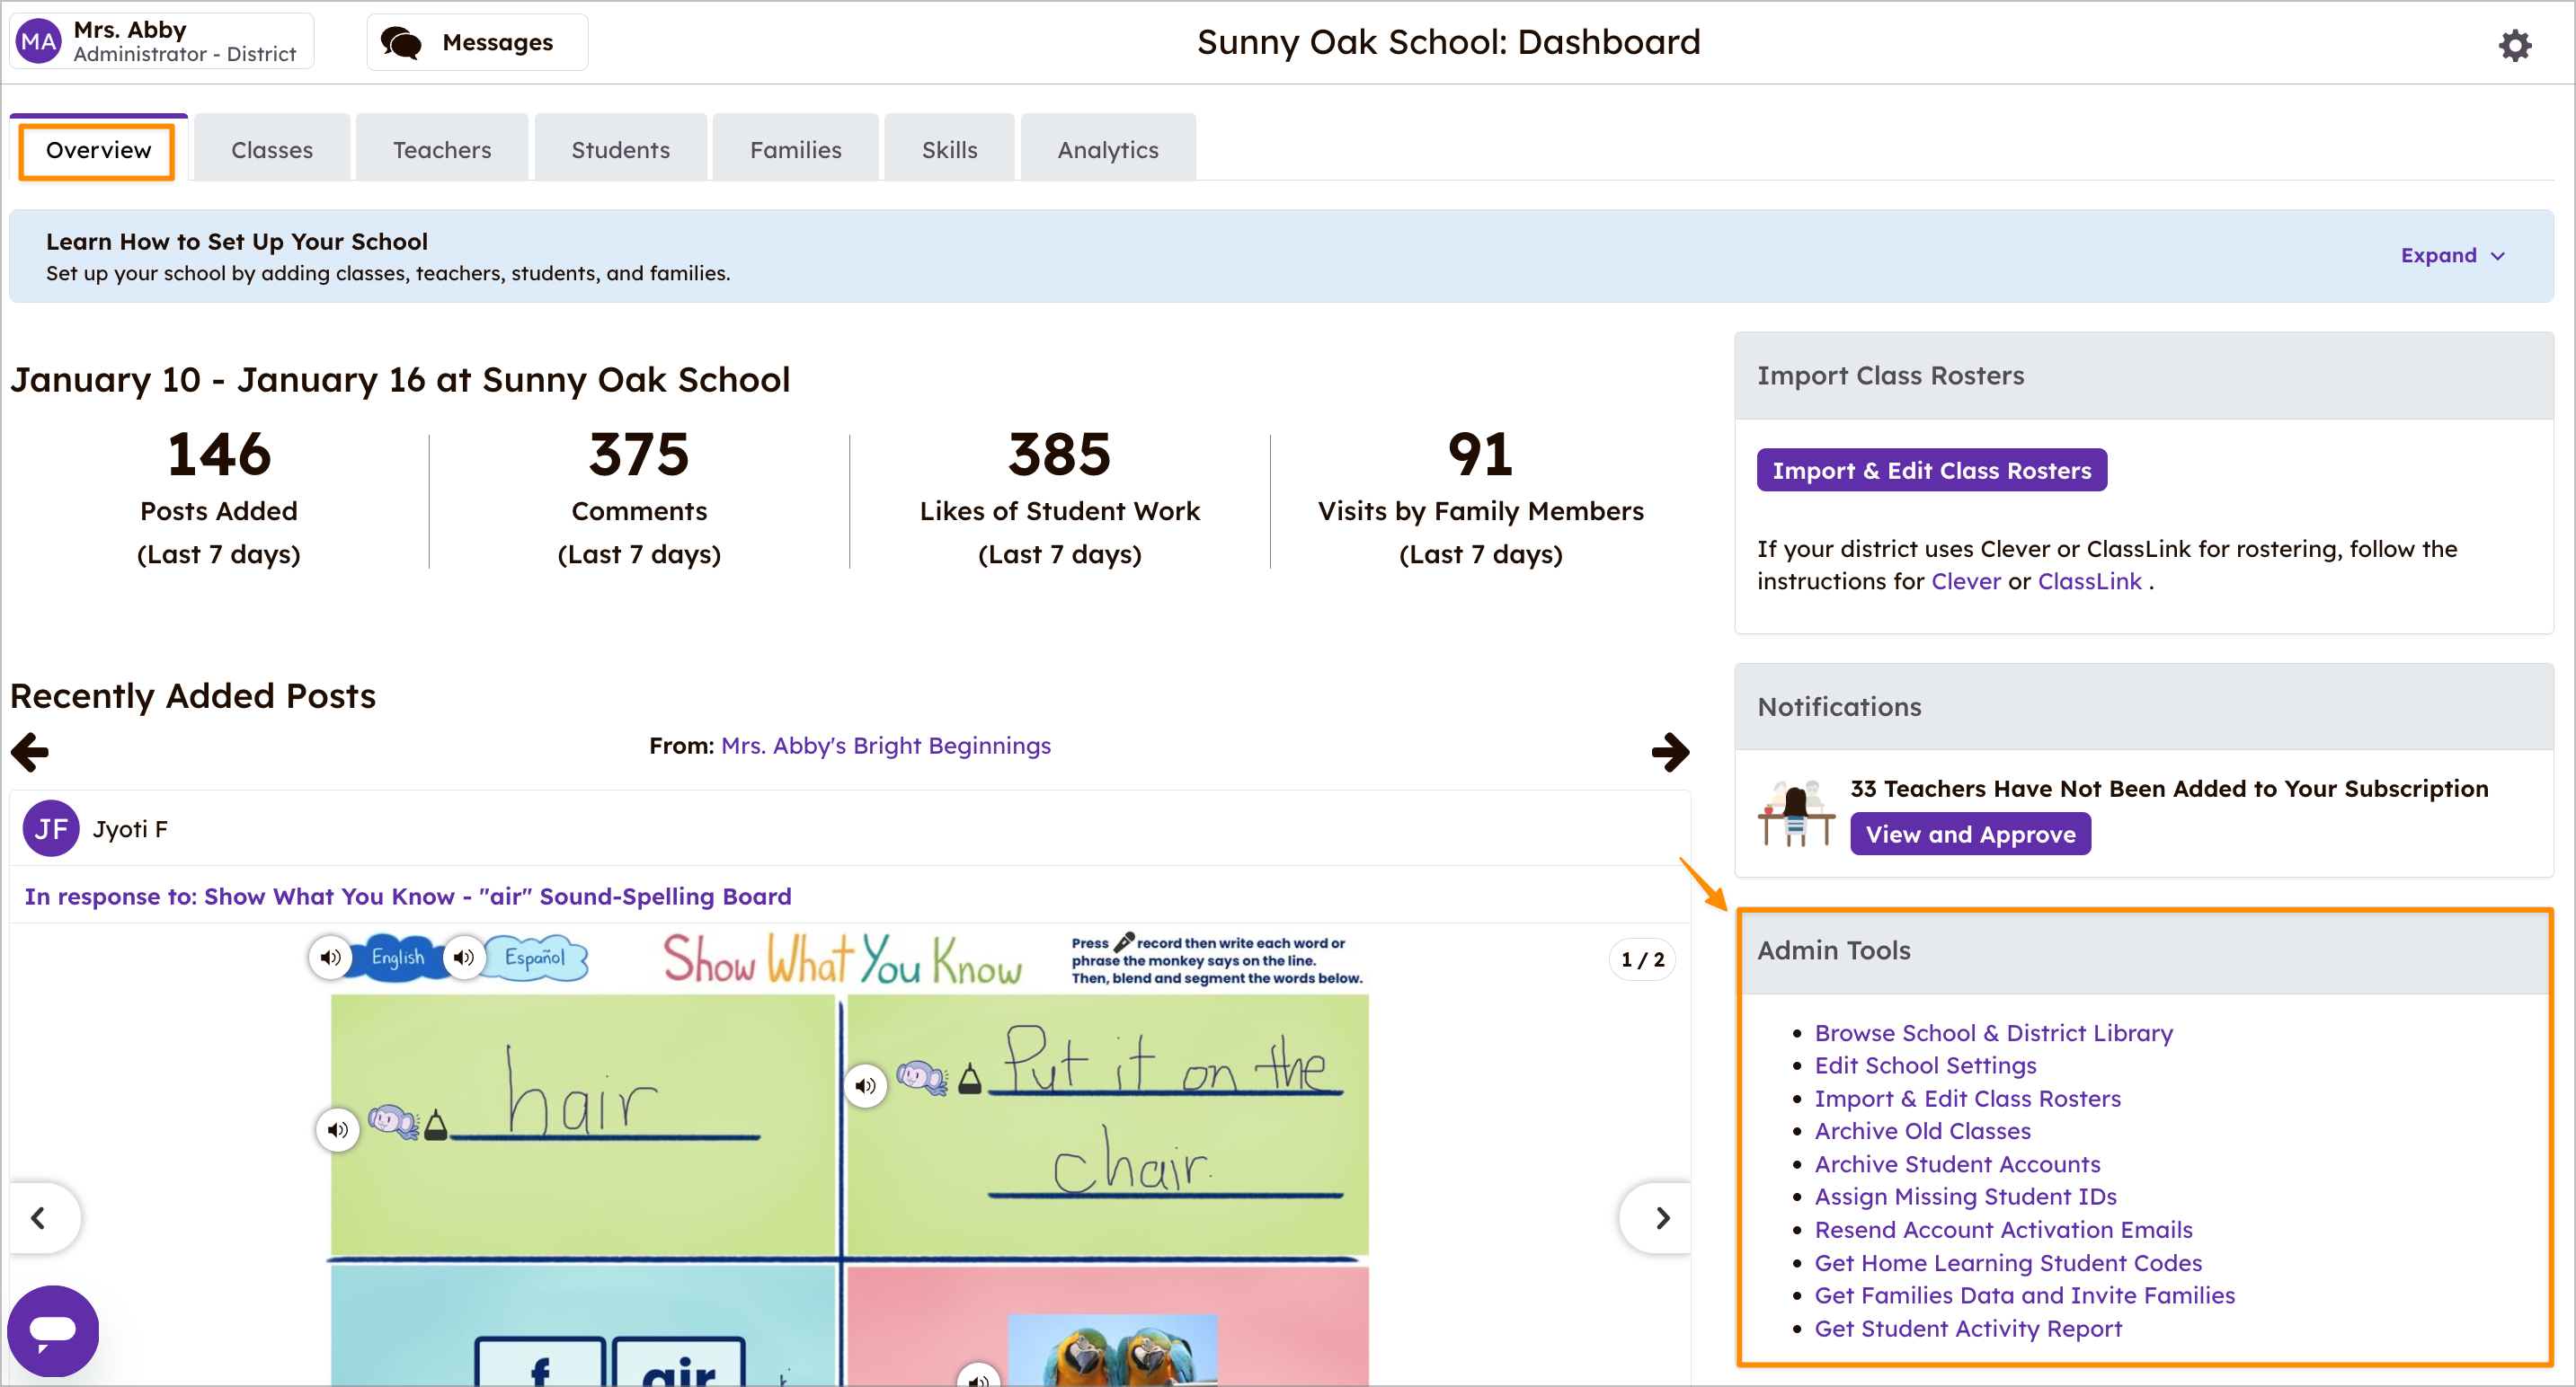Screen dimensions: 2576x1387
Task: Open the support chat bubble
Action: tap(52, 1330)
